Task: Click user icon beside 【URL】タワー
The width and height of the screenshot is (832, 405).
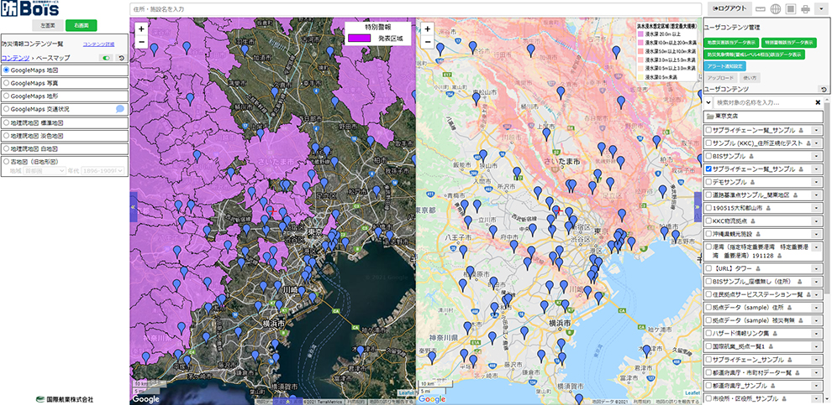Action: pos(757,268)
